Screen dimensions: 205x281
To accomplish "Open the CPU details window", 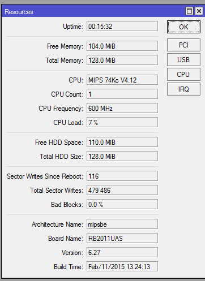I will pos(183,75).
